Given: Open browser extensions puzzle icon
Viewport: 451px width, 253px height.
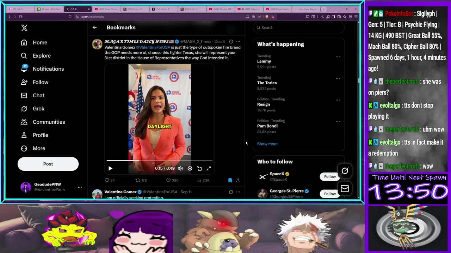Looking at the screenshot, I should click(x=308, y=17).
